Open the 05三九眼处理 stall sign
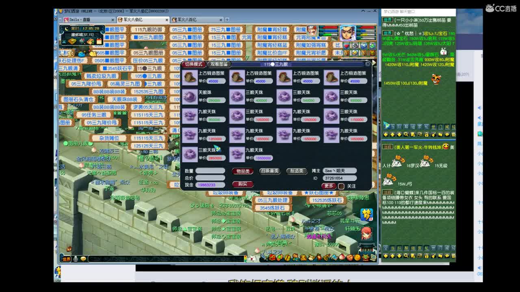 point(273,200)
